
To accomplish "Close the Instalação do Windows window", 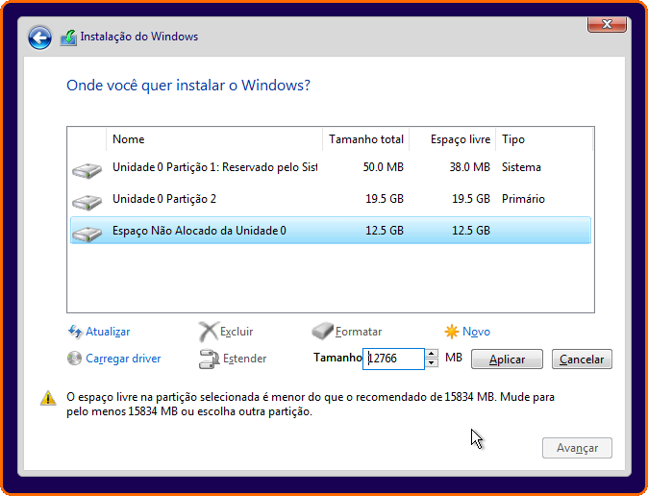I will click(607, 24).
